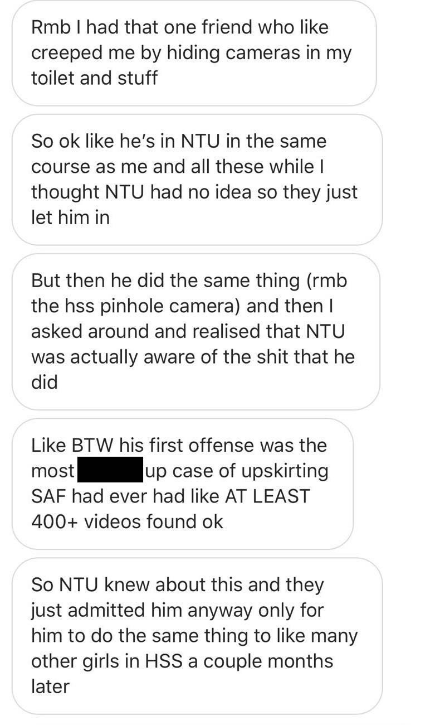
Task: Click the line "creeped me by hiding cameras in my"
Action: click(191, 52)
